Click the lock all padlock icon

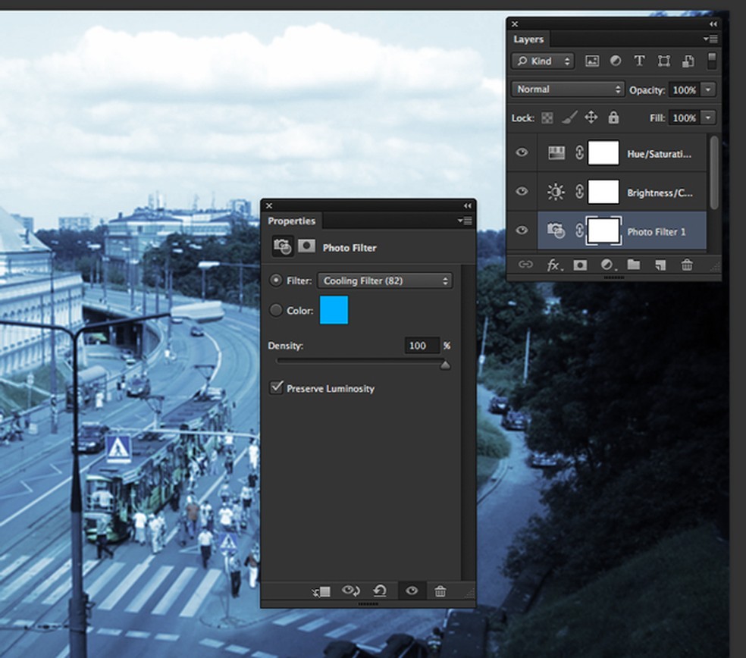(x=613, y=117)
